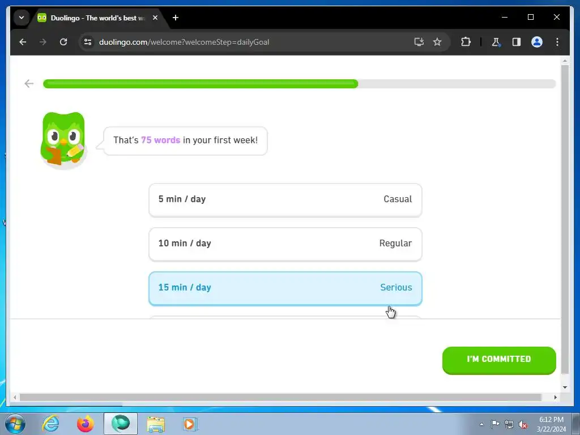Click browser back navigation arrow
Screen dimensions: 580x435
tap(23, 42)
